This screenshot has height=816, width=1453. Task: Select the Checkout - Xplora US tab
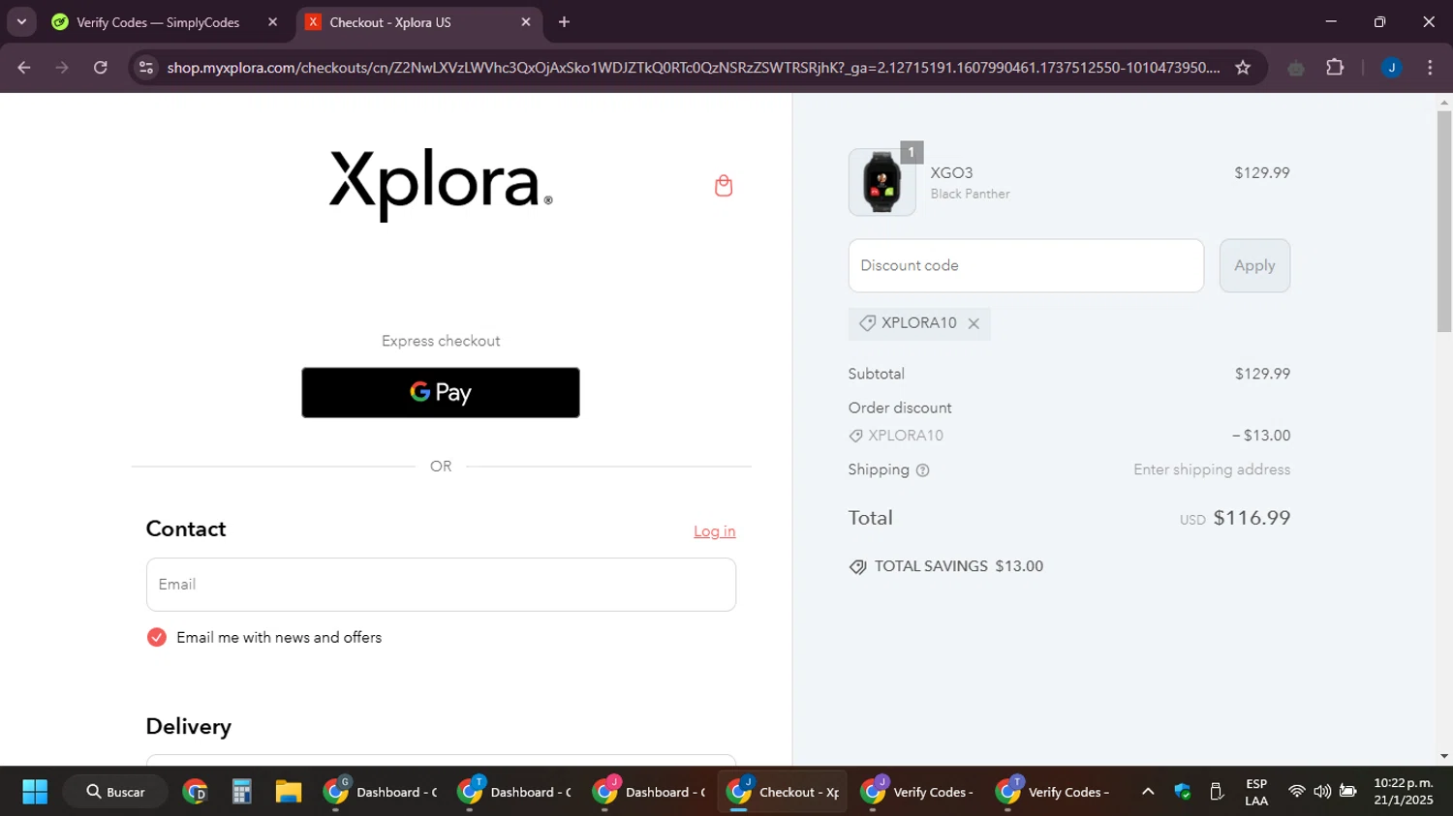[390, 22]
